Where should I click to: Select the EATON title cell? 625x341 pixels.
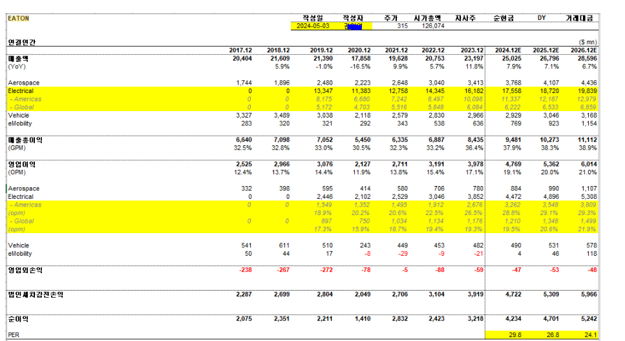click(18, 18)
